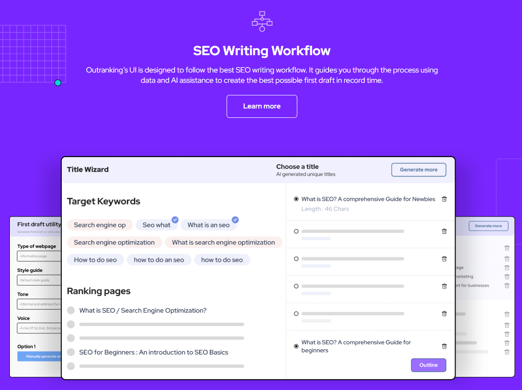This screenshot has height=390, width=522.
Task: Click the 'Outline' button
Action: [428, 365]
